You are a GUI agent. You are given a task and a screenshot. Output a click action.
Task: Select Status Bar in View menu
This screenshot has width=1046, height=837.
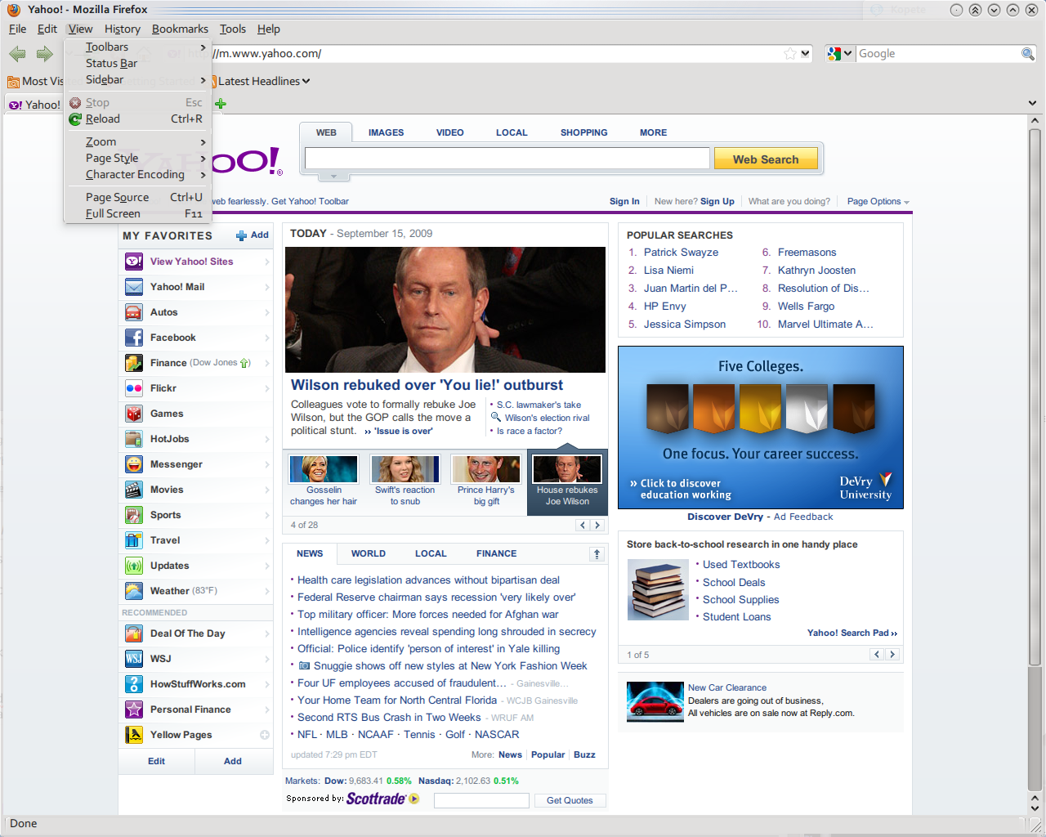point(137,63)
